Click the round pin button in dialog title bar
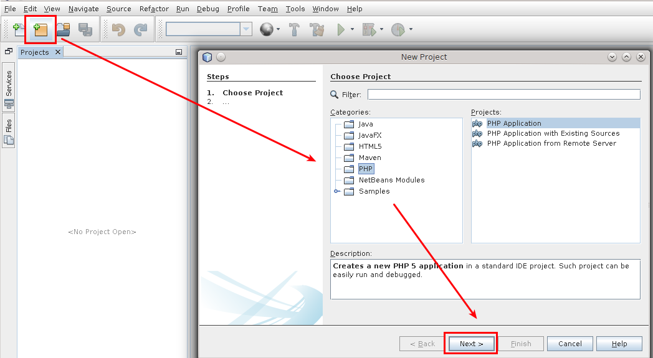The width and height of the screenshot is (653, 358). [x=221, y=57]
